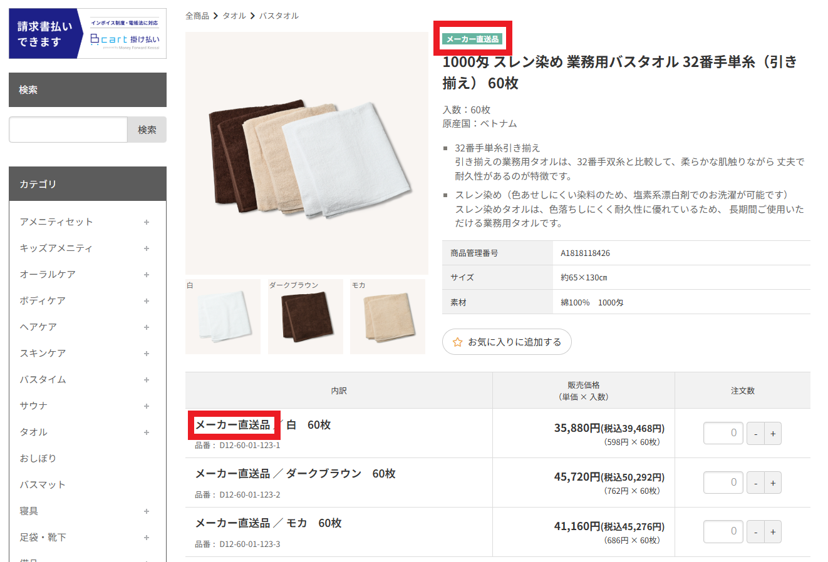This screenshot has width=828, height=562.
Task: Click the search text field in sidebar
Action: point(68,130)
